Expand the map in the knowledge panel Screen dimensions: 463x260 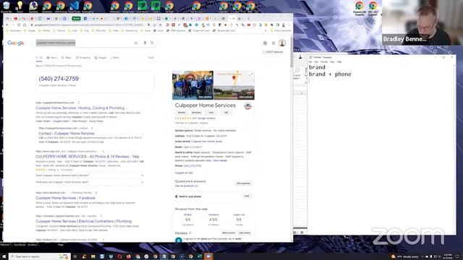tap(251, 75)
